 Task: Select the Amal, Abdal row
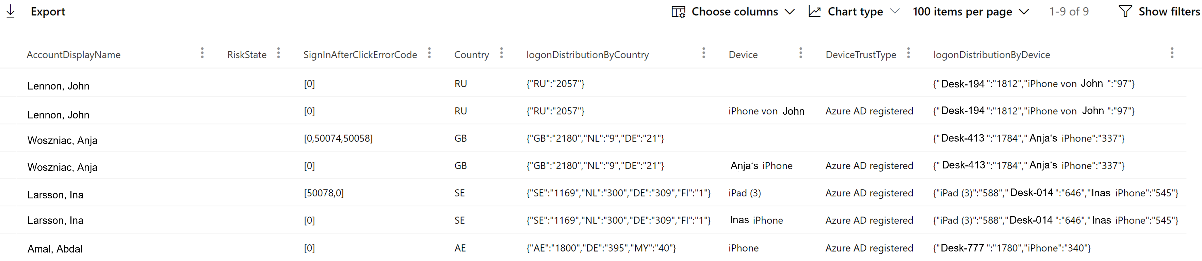[55, 249]
